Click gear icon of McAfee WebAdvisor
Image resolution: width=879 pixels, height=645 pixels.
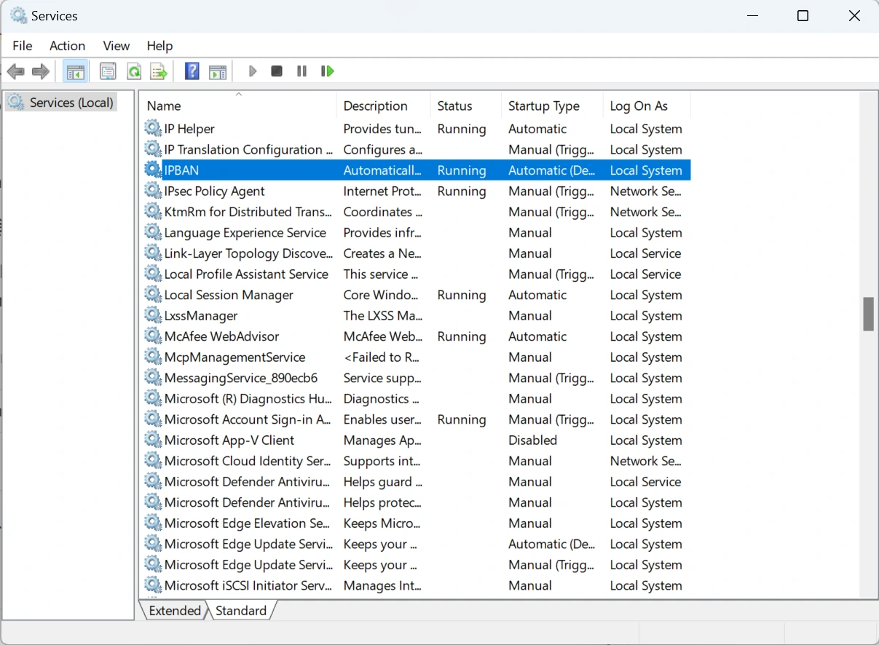152,336
